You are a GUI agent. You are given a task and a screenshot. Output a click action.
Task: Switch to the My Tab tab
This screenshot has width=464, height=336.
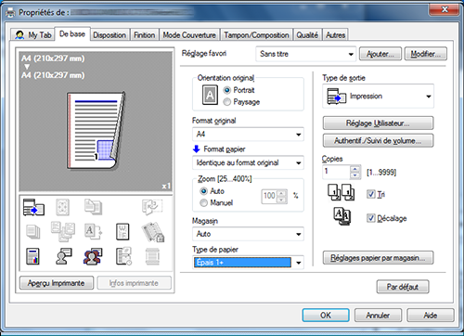[33, 35]
